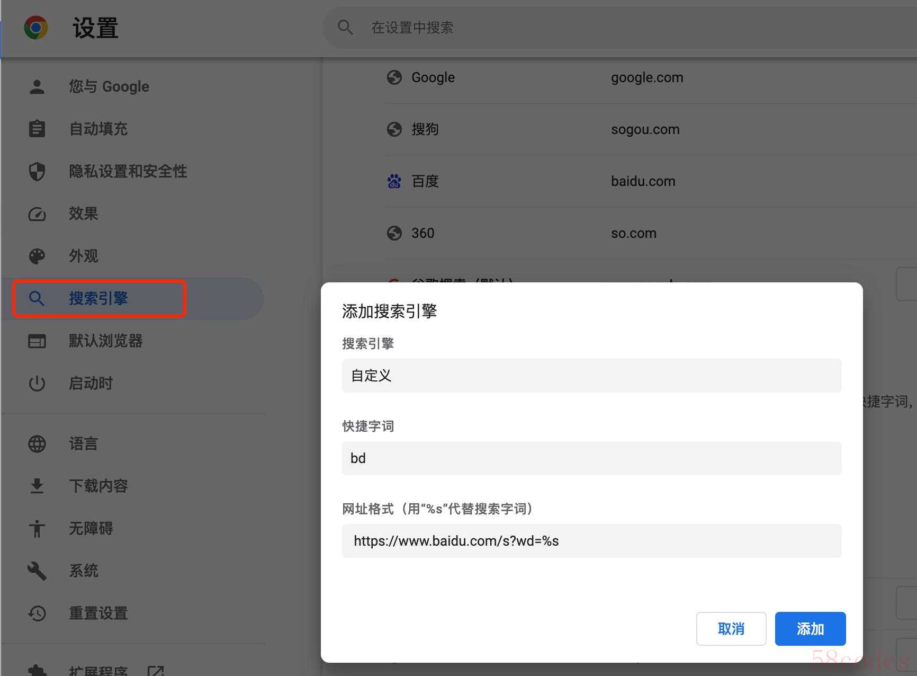
Task: Click the person icon beside 您与 Google
Action: (x=37, y=86)
